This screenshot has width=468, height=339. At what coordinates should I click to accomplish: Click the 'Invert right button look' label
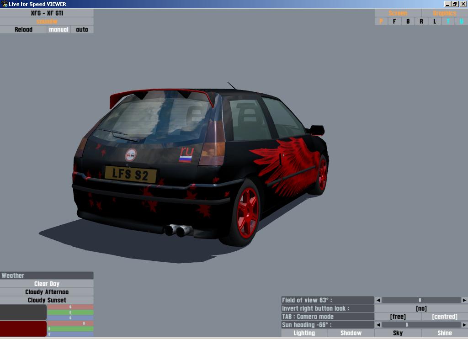pyautogui.click(x=328, y=308)
